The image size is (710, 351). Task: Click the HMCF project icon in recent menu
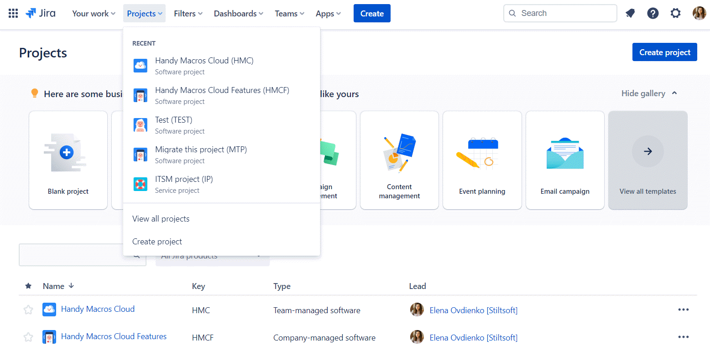coord(141,95)
